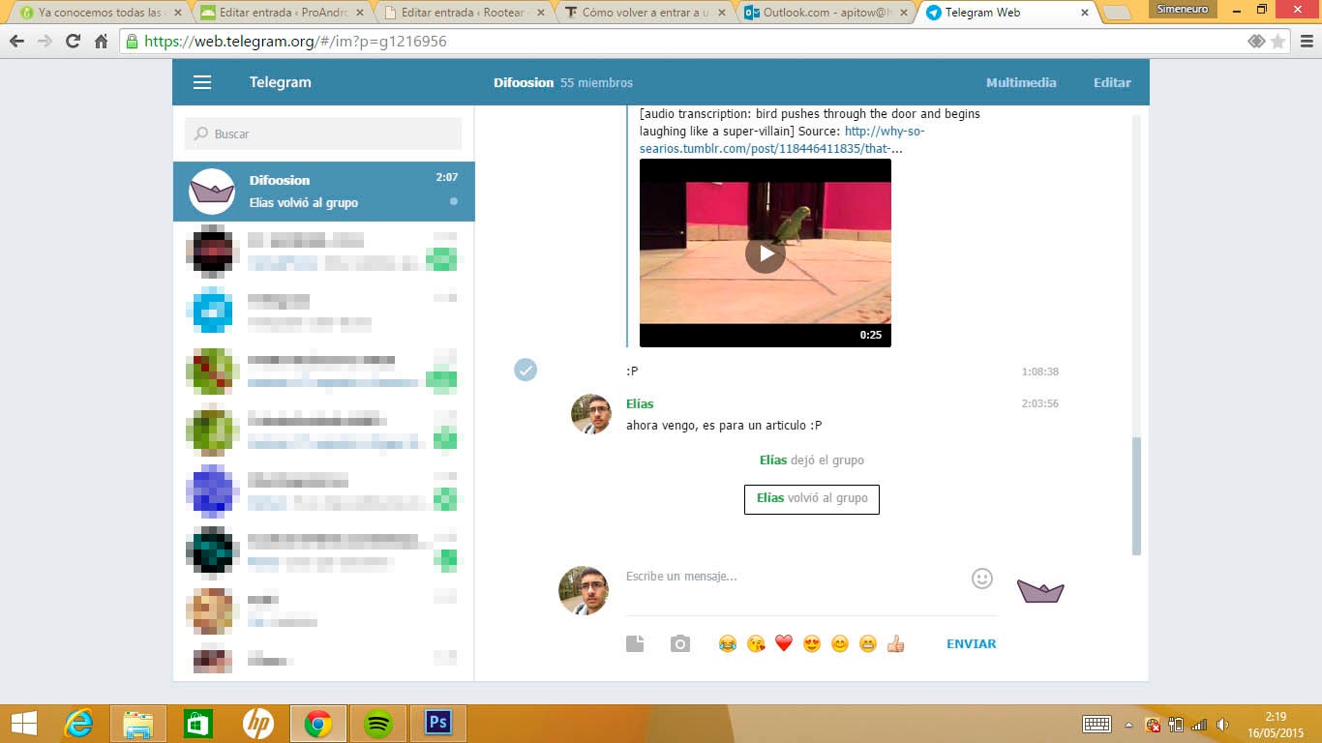Open the touch keyboard tray icon
Screen dimensions: 1322x743
coord(1097,724)
